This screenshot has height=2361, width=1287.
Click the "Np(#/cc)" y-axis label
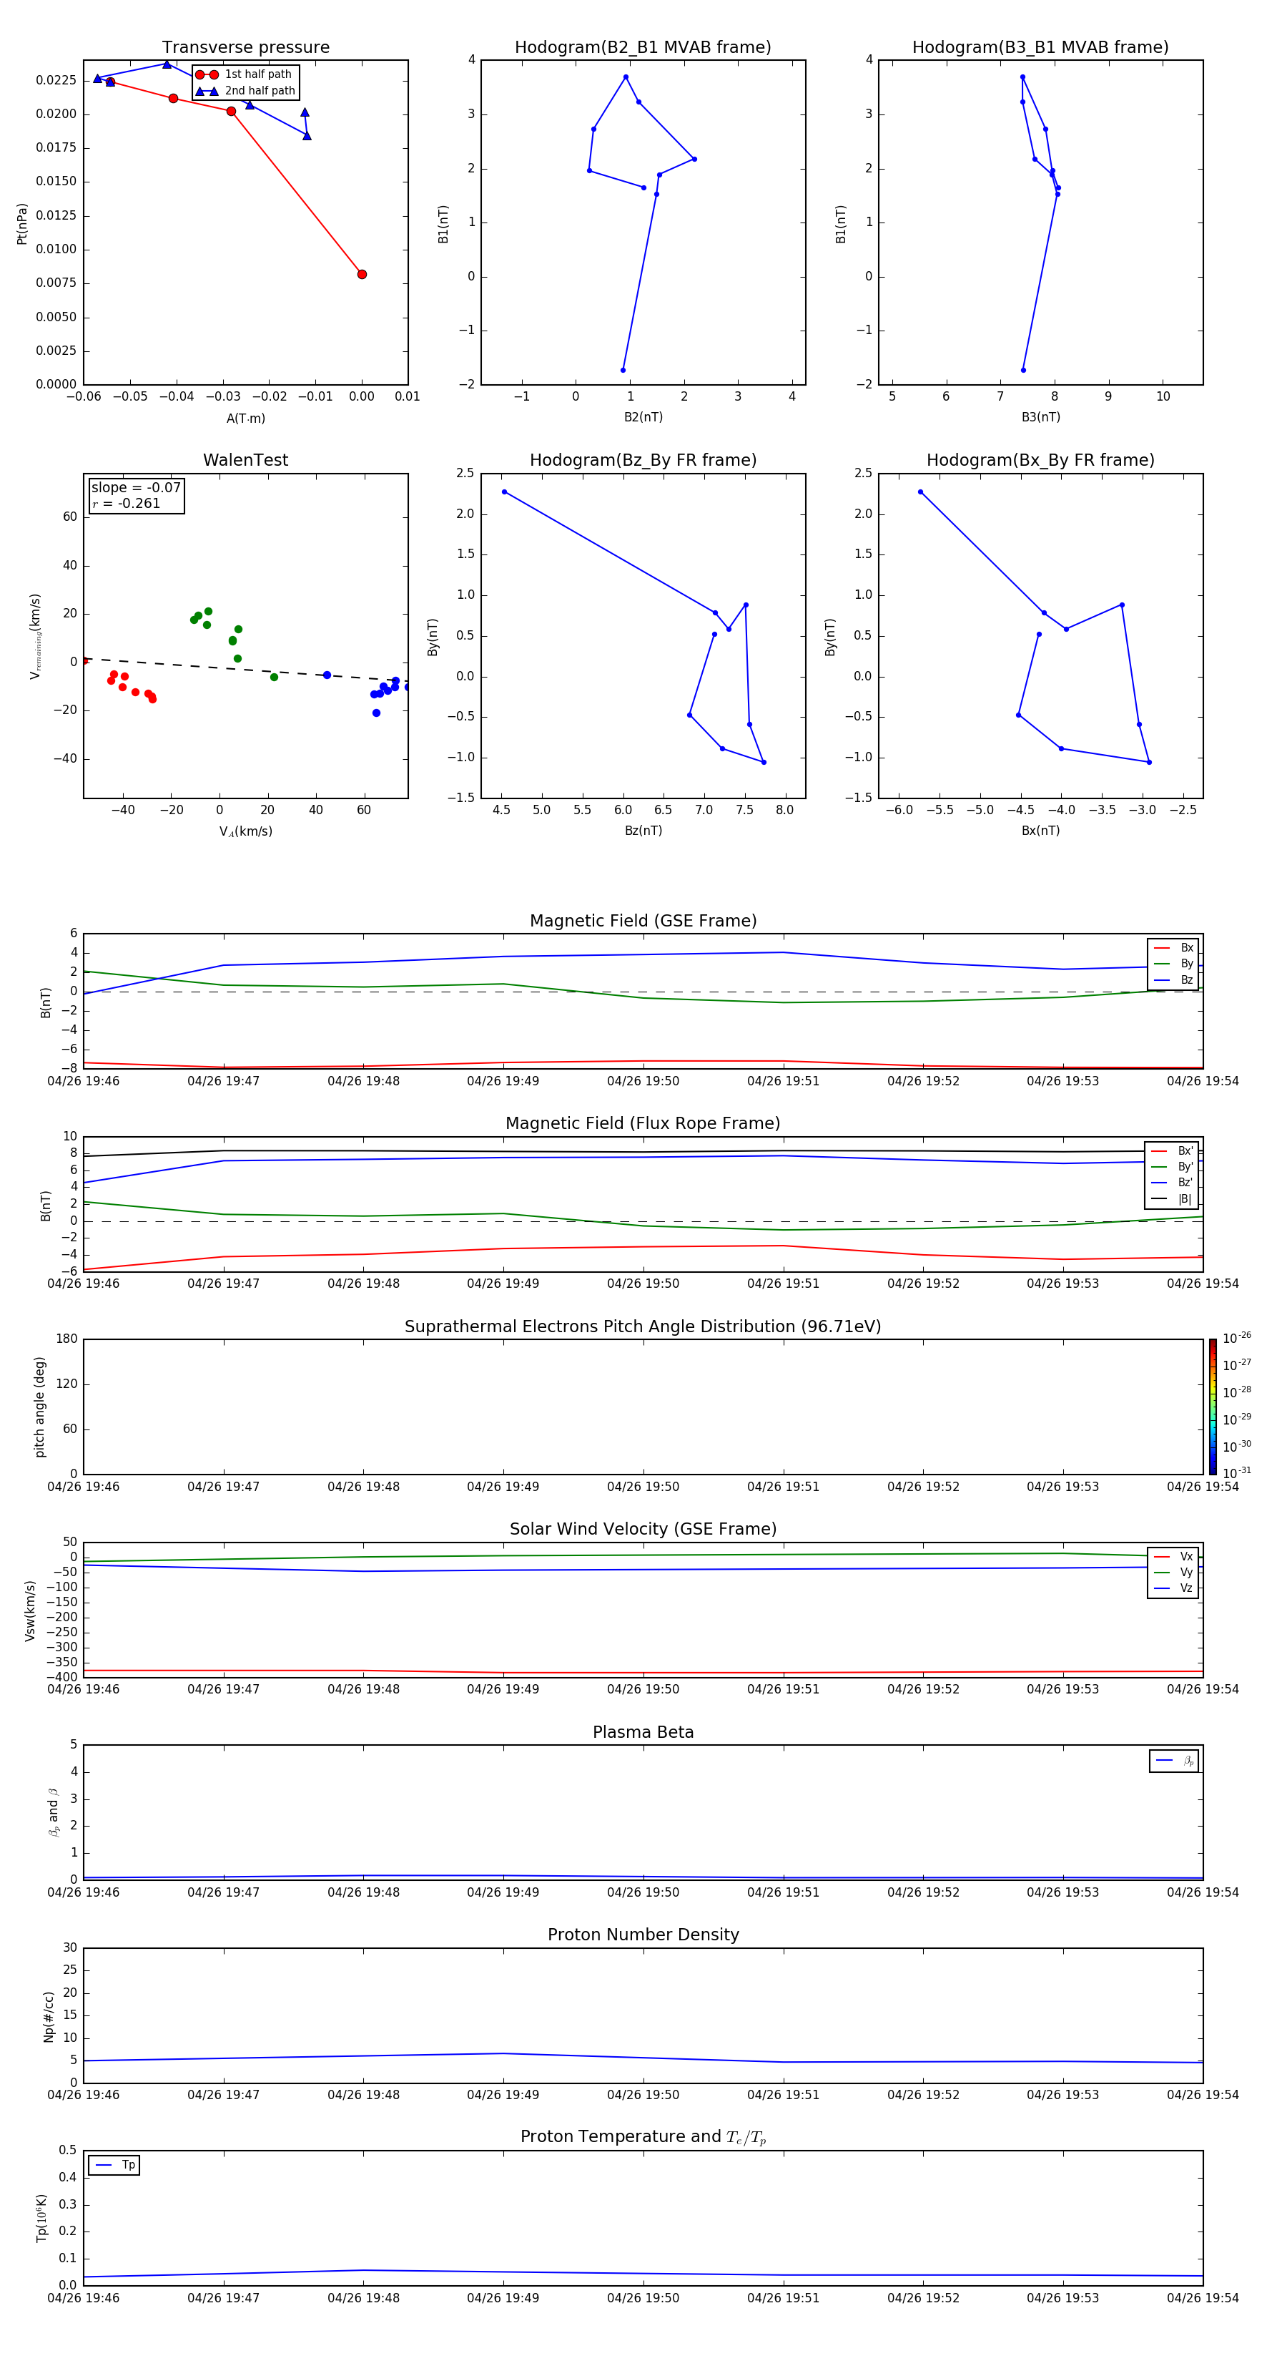49,2016
